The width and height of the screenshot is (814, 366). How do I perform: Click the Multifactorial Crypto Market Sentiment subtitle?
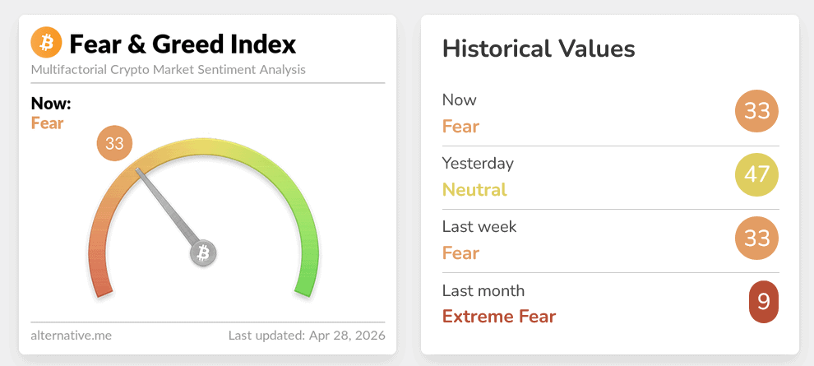point(168,69)
